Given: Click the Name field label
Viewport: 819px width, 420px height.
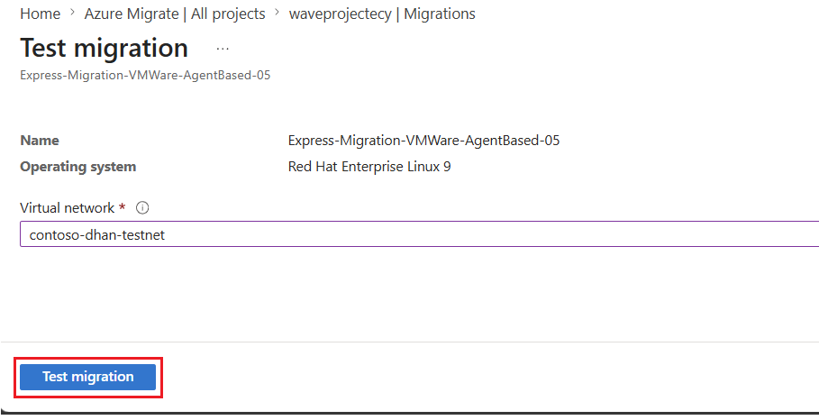Looking at the screenshot, I should point(40,141).
